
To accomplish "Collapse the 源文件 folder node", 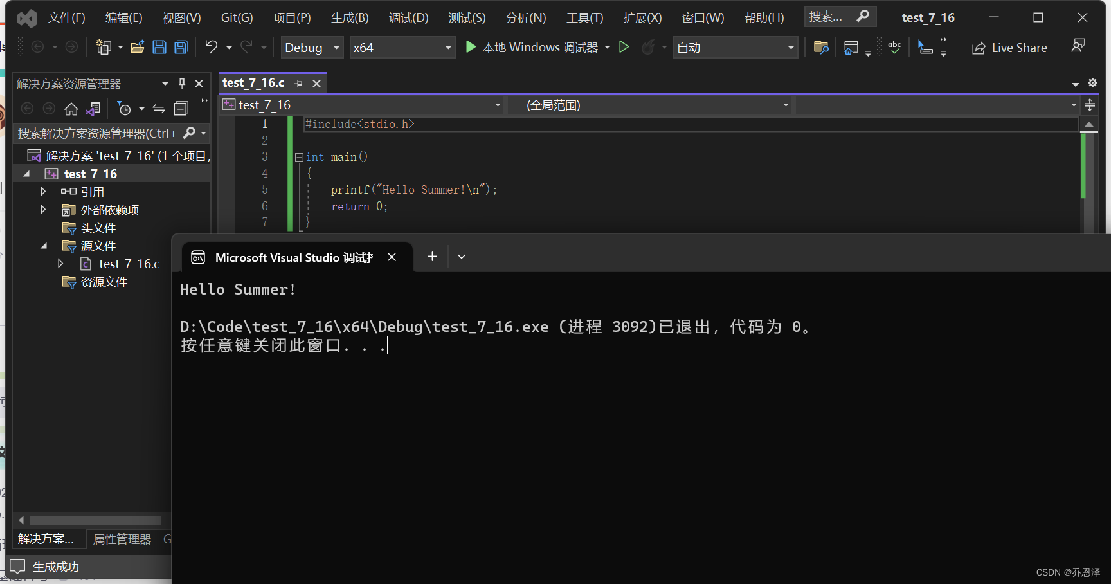I will 43,245.
